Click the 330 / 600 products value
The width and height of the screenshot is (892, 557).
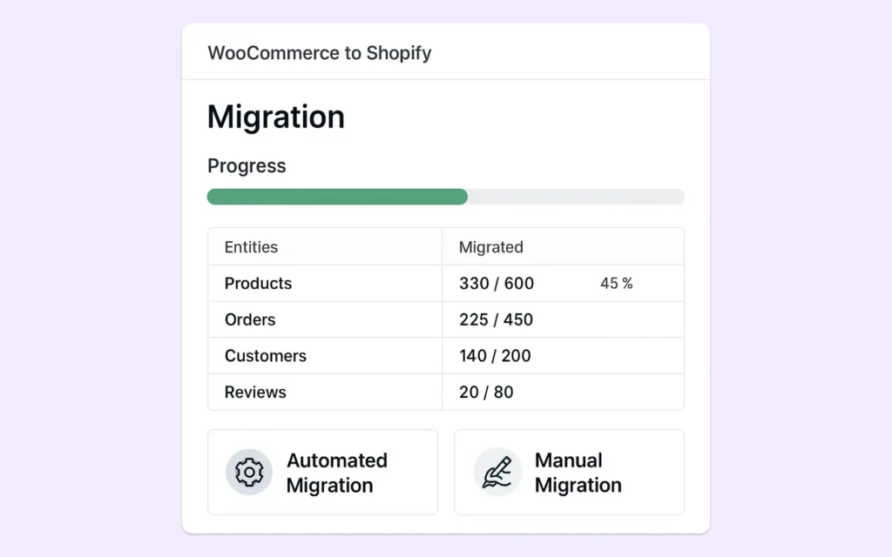coord(497,283)
